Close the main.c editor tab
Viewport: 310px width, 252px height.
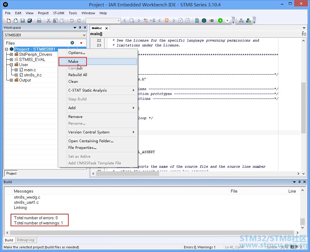click(x=107, y=28)
